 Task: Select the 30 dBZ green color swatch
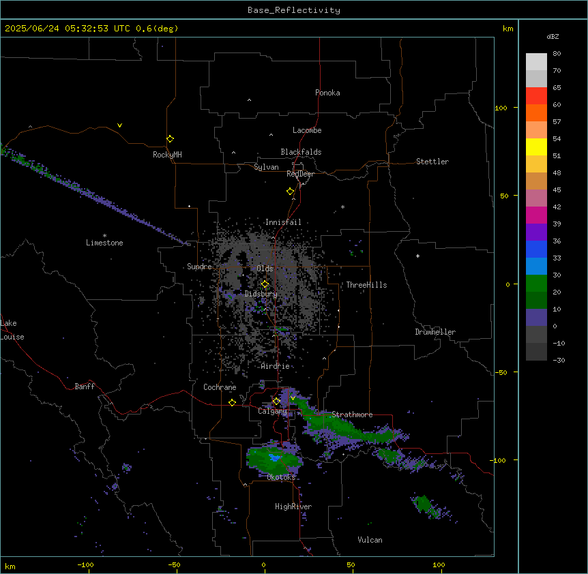tap(536, 284)
